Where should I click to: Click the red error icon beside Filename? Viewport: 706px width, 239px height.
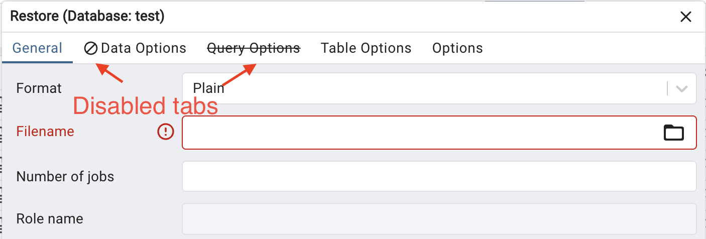coord(165,132)
